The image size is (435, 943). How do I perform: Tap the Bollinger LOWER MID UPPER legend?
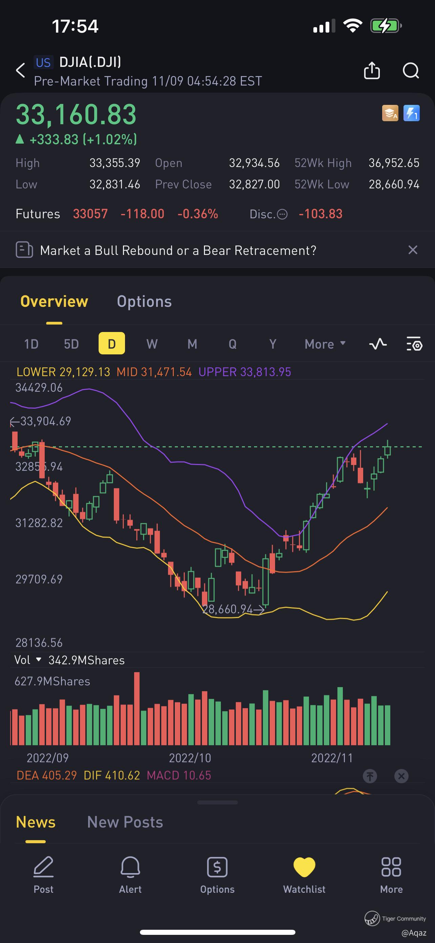154,372
